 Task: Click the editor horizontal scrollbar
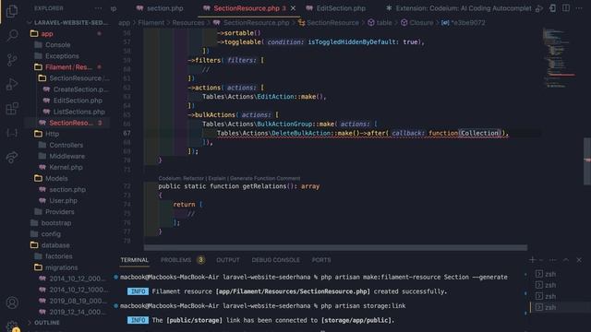(x=335, y=247)
